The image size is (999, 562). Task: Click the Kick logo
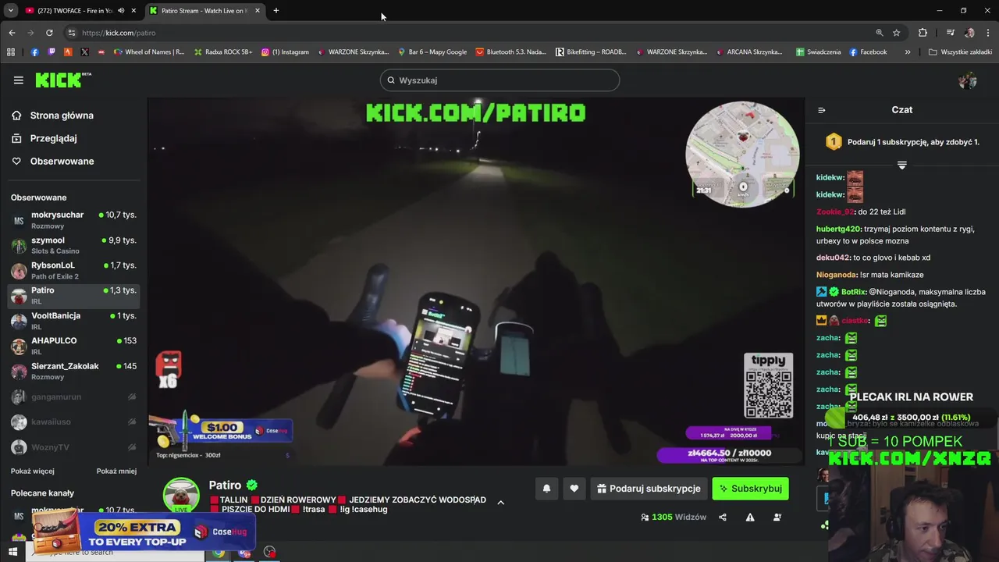point(62,80)
